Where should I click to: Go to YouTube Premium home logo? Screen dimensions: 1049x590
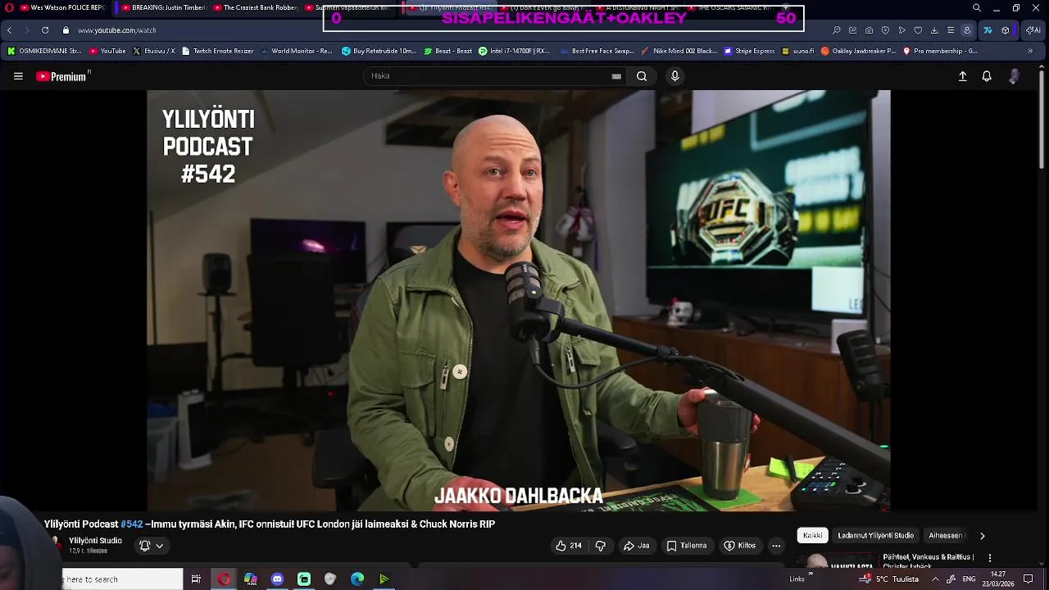[63, 76]
